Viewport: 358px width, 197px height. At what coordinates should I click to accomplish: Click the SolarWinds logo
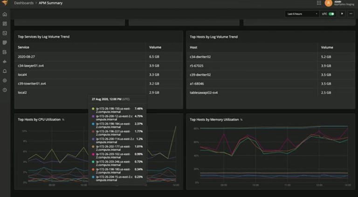click(x=5, y=3)
